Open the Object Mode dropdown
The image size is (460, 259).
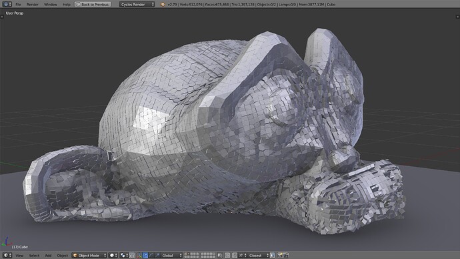tap(89, 256)
